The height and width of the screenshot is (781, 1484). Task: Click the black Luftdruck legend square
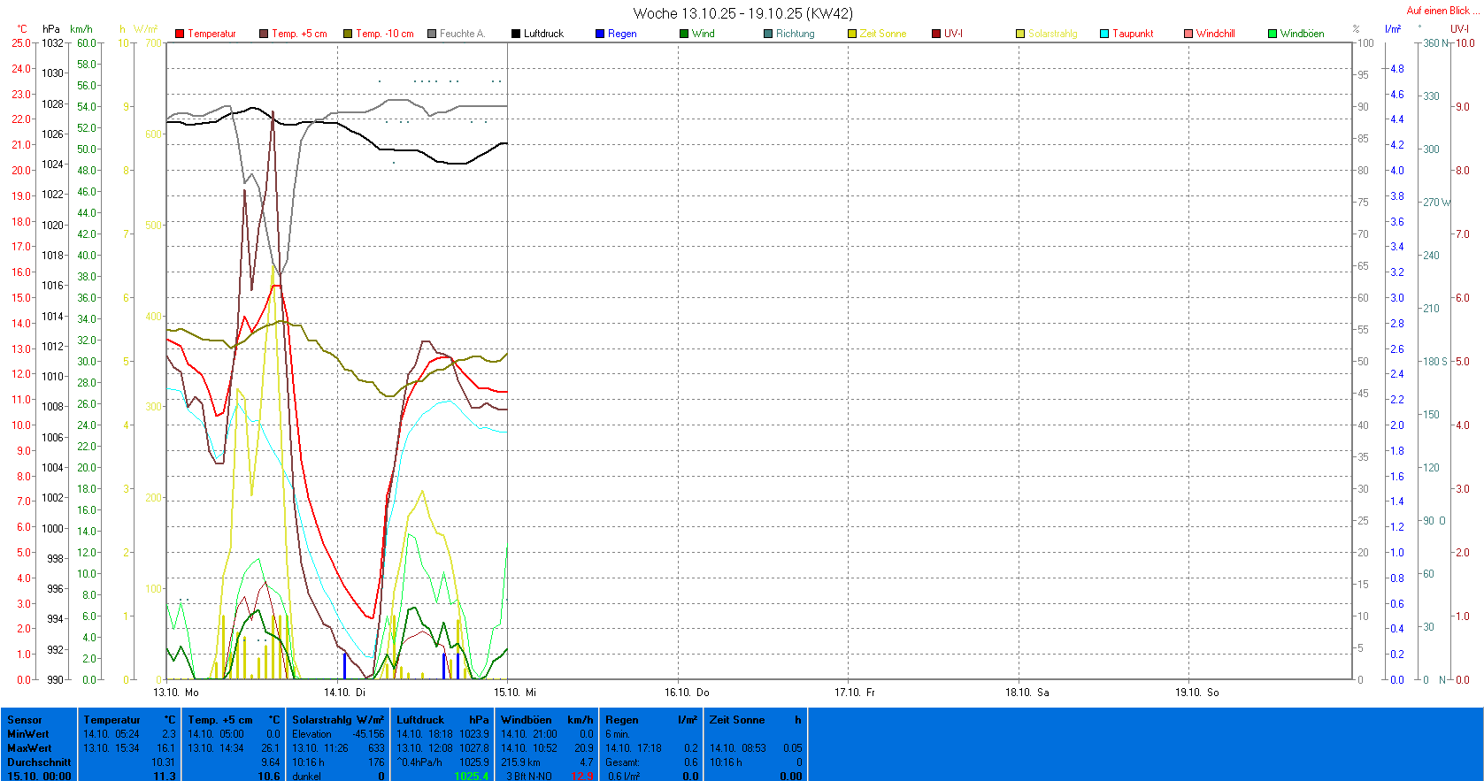point(516,34)
